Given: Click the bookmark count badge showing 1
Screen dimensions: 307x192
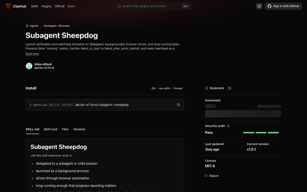Looking at the screenshot, I should [x=230, y=88].
